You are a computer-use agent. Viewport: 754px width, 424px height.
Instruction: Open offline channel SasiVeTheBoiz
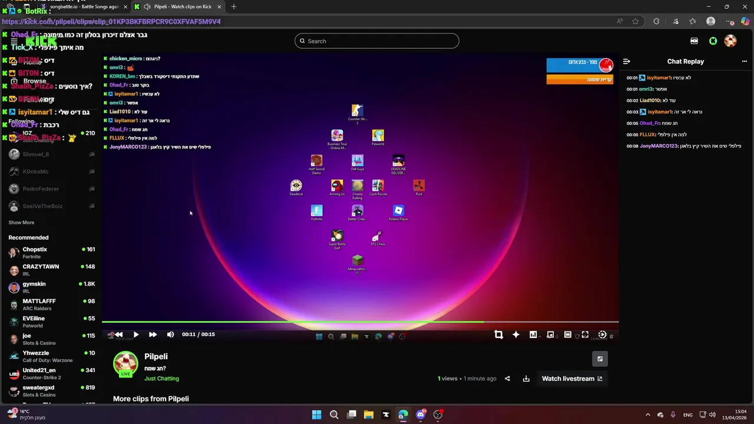coord(51,206)
